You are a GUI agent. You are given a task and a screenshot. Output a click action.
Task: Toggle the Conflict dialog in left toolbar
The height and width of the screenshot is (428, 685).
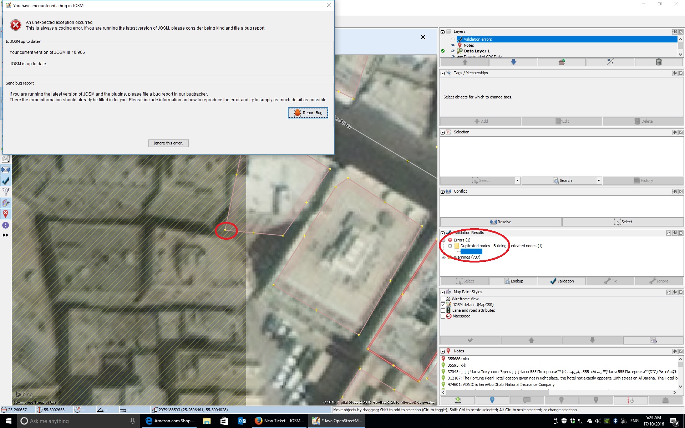[x=6, y=170]
